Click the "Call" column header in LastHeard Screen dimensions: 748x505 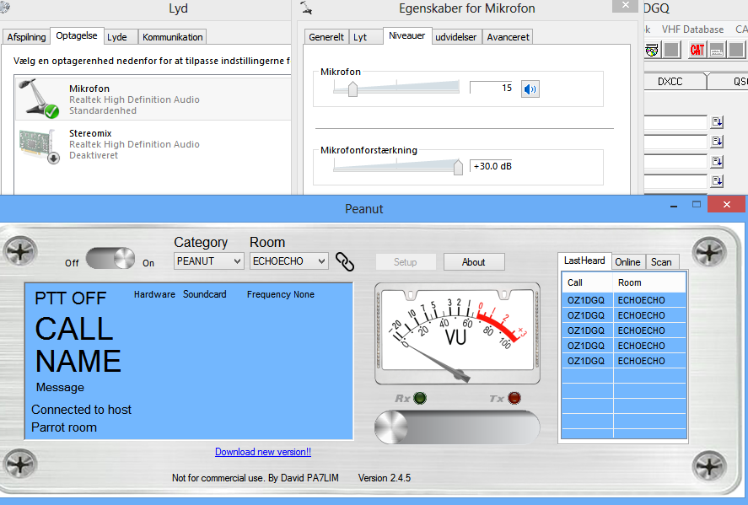[x=587, y=282]
